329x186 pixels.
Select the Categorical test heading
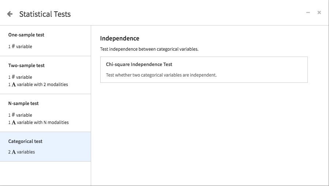coord(25,141)
